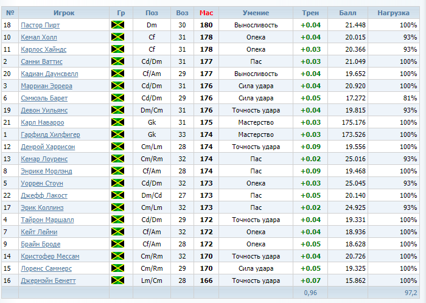Click Jamaica flag in Денрой Харрисон row
The image size is (426, 303).
[117, 147]
